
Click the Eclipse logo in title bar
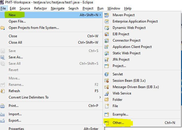(2, 2)
